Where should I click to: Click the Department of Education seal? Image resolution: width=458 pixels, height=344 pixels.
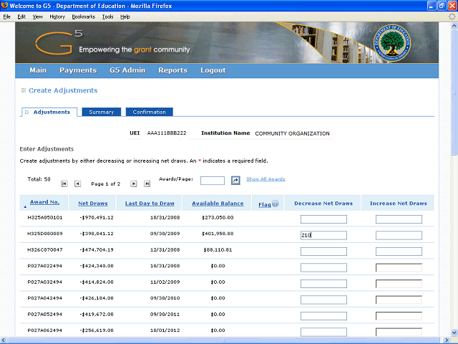point(391,41)
